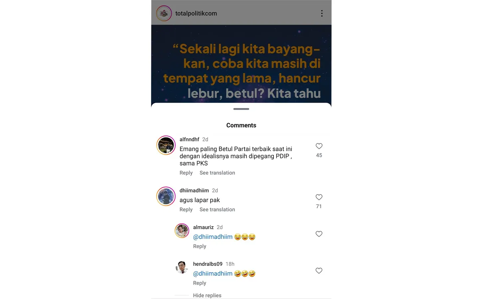The height and width of the screenshot is (299, 499).
Task: Reply to hendralbs09's comment
Action: 200,283
